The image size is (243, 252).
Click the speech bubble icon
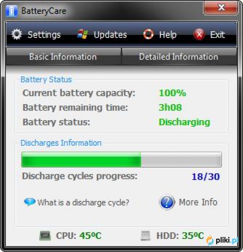click(x=30, y=202)
